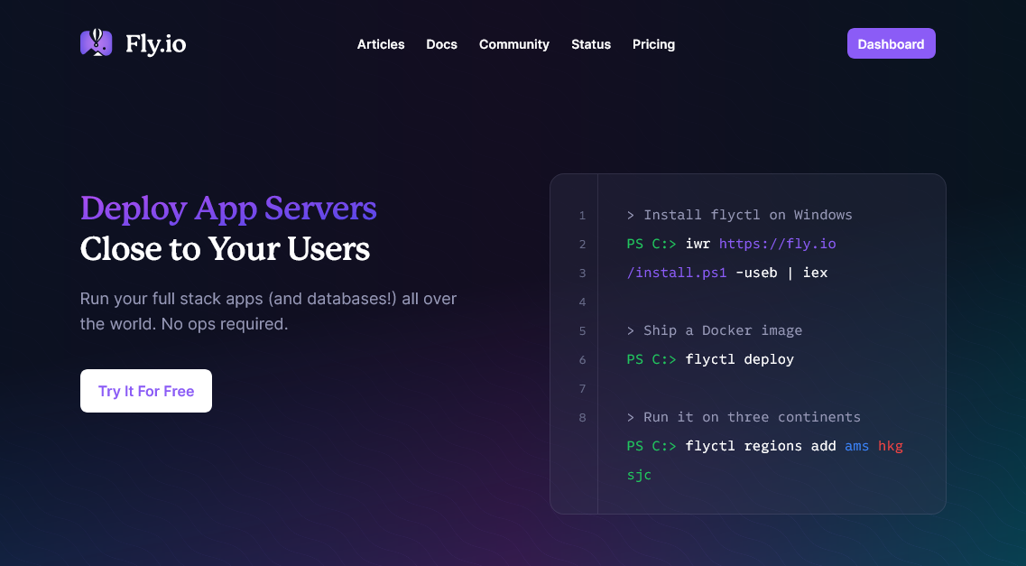Go to the Docs page
The image size is (1026, 566).
pos(441,44)
